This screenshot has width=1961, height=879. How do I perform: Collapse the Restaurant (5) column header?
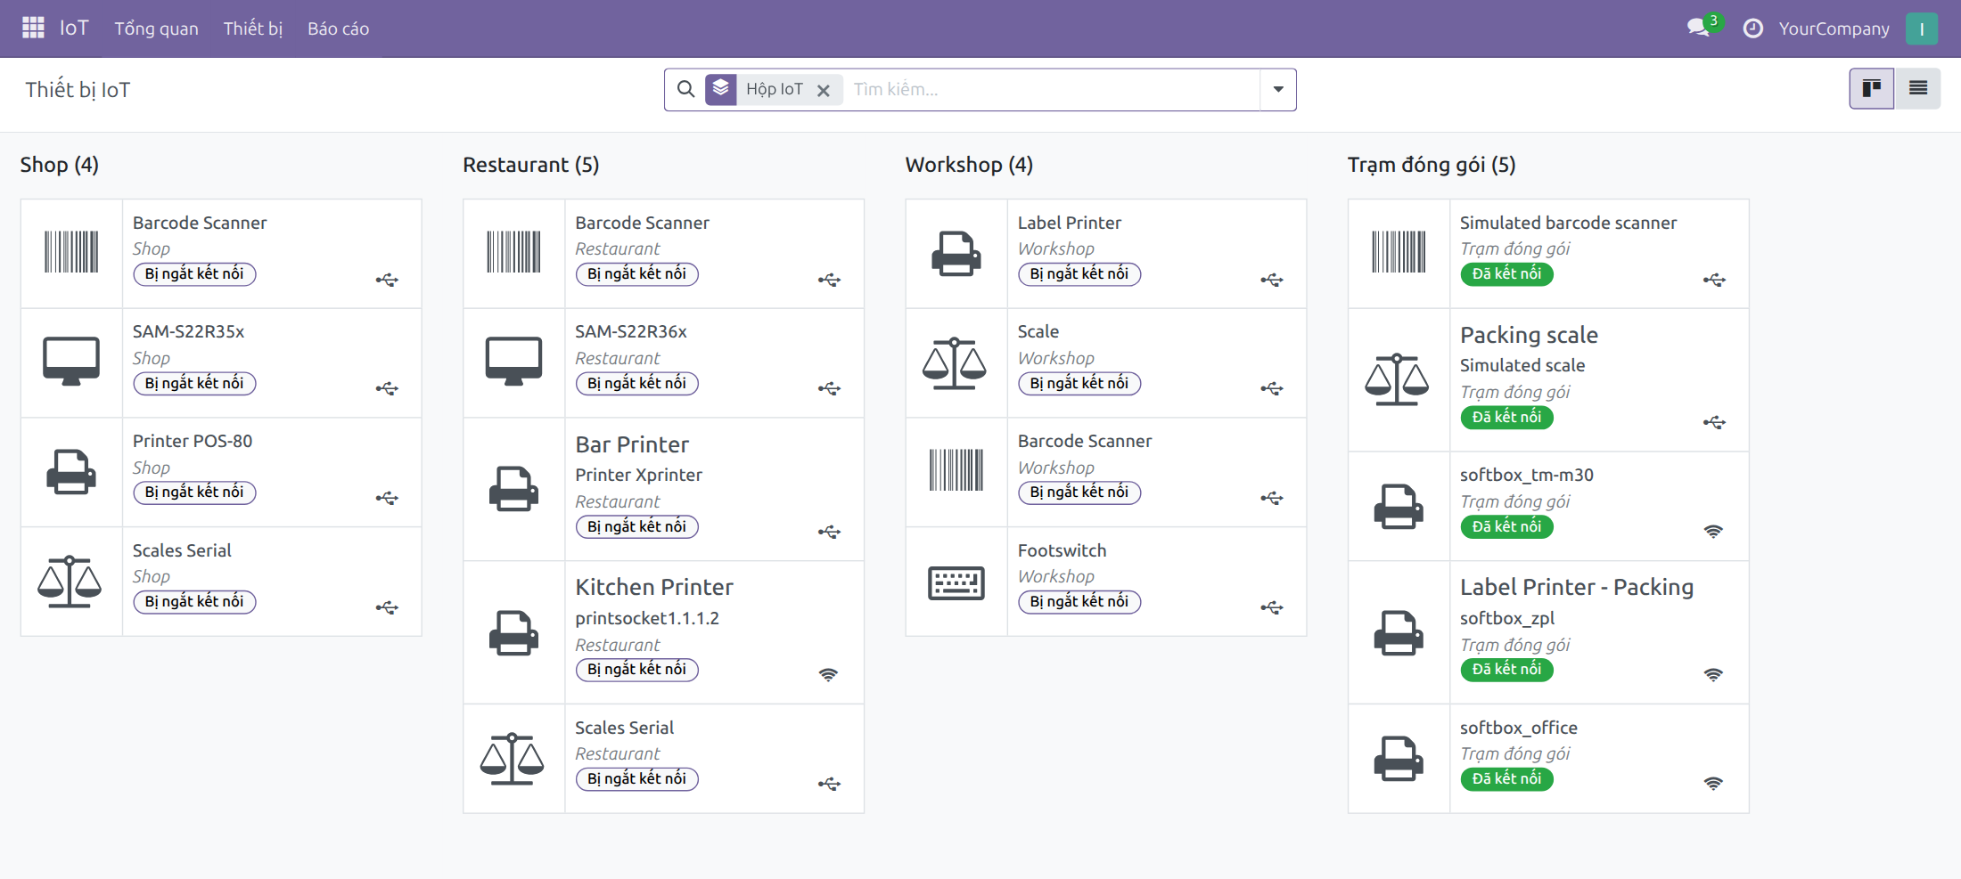pyautogui.click(x=530, y=165)
